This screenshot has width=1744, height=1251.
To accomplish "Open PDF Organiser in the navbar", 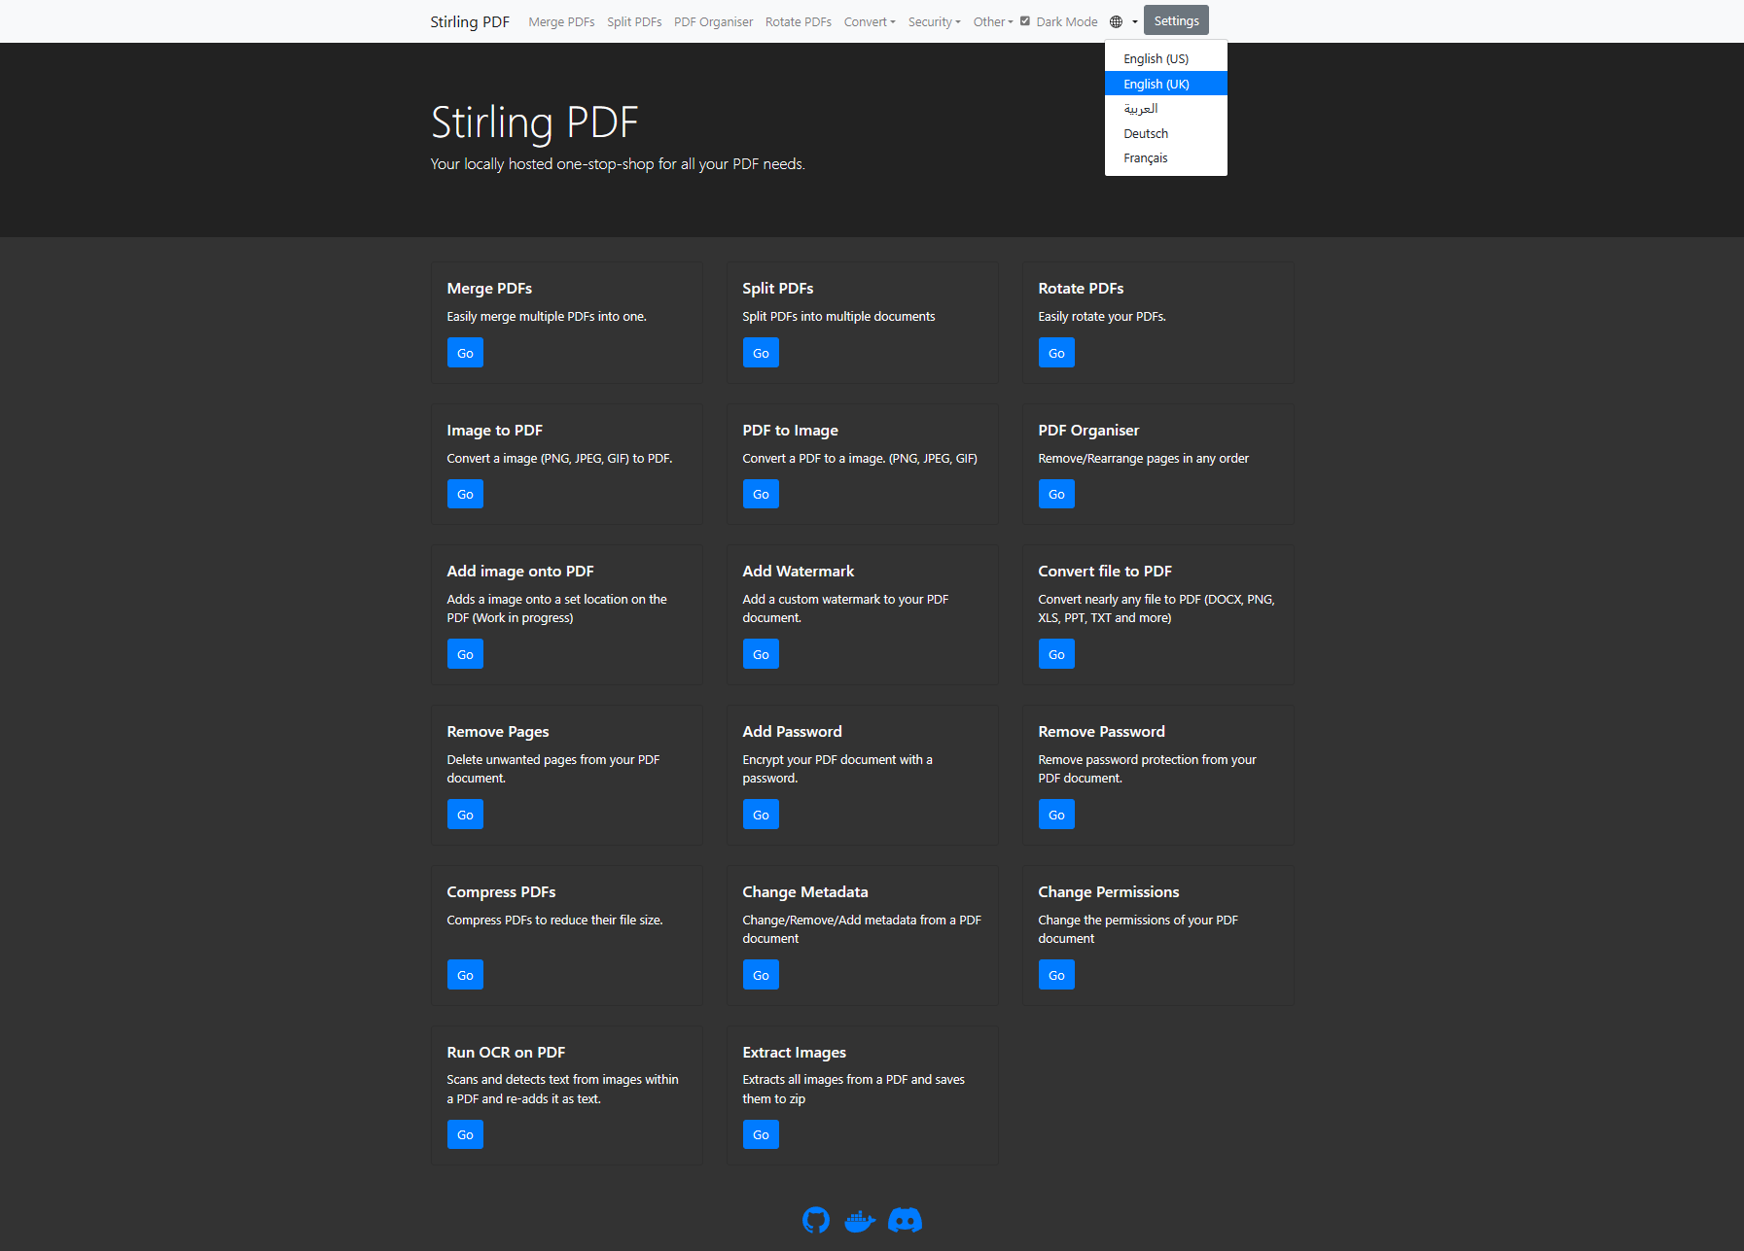I will click(713, 21).
